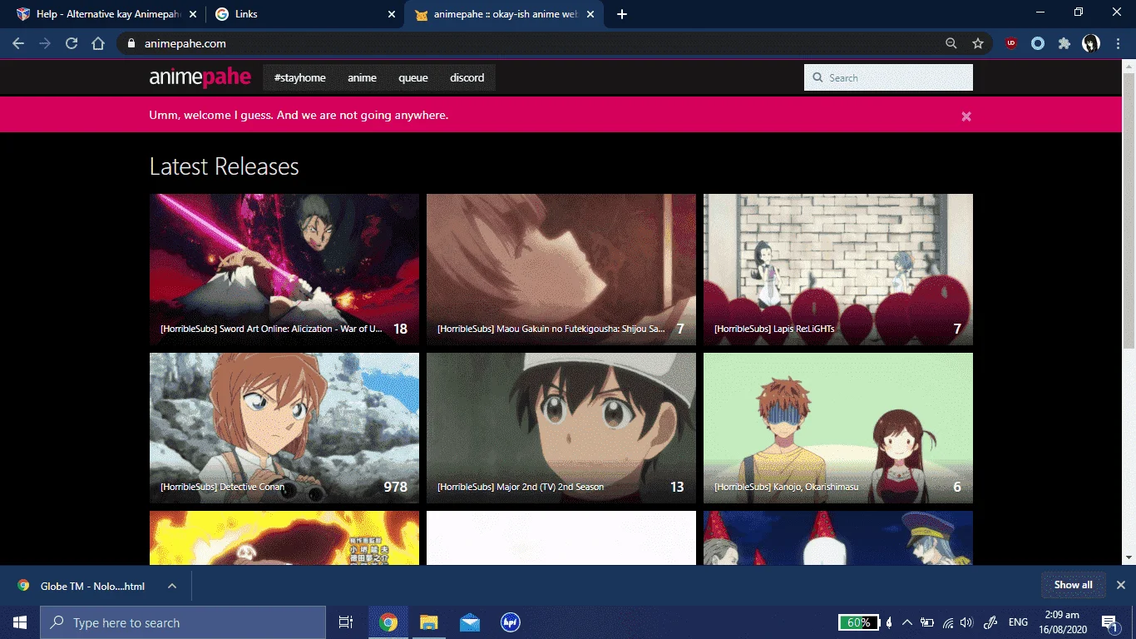Open the zoom magnifier icon in address bar

[x=951, y=43]
